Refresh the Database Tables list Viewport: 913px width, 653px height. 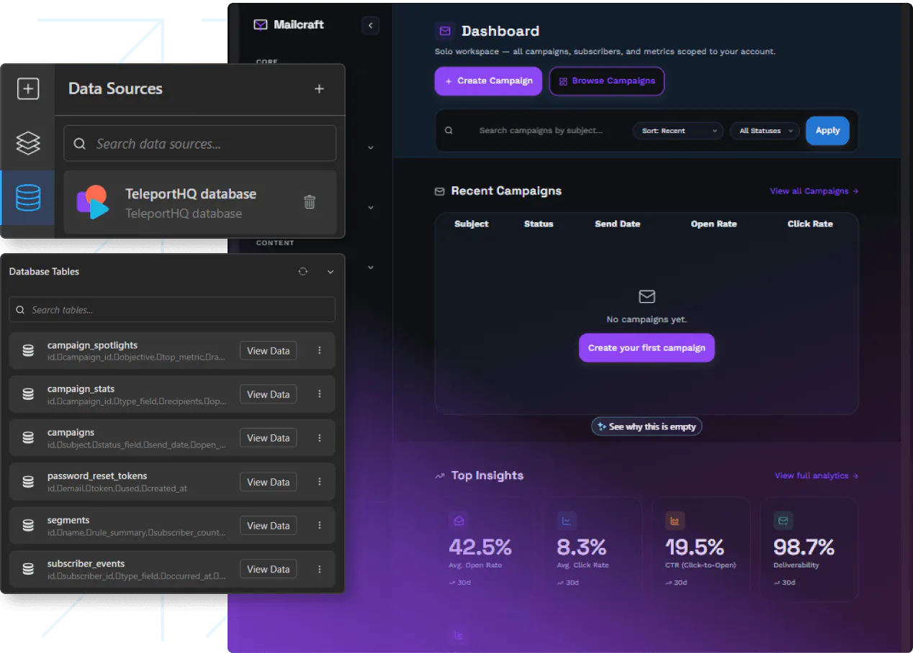click(303, 271)
